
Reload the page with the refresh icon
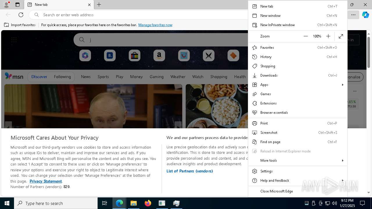coord(21,15)
